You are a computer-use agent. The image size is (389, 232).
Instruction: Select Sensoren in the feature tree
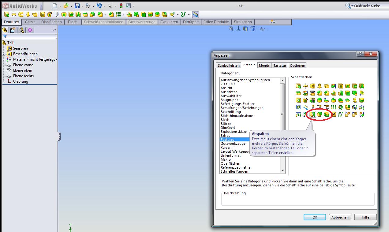coord(20,48)
